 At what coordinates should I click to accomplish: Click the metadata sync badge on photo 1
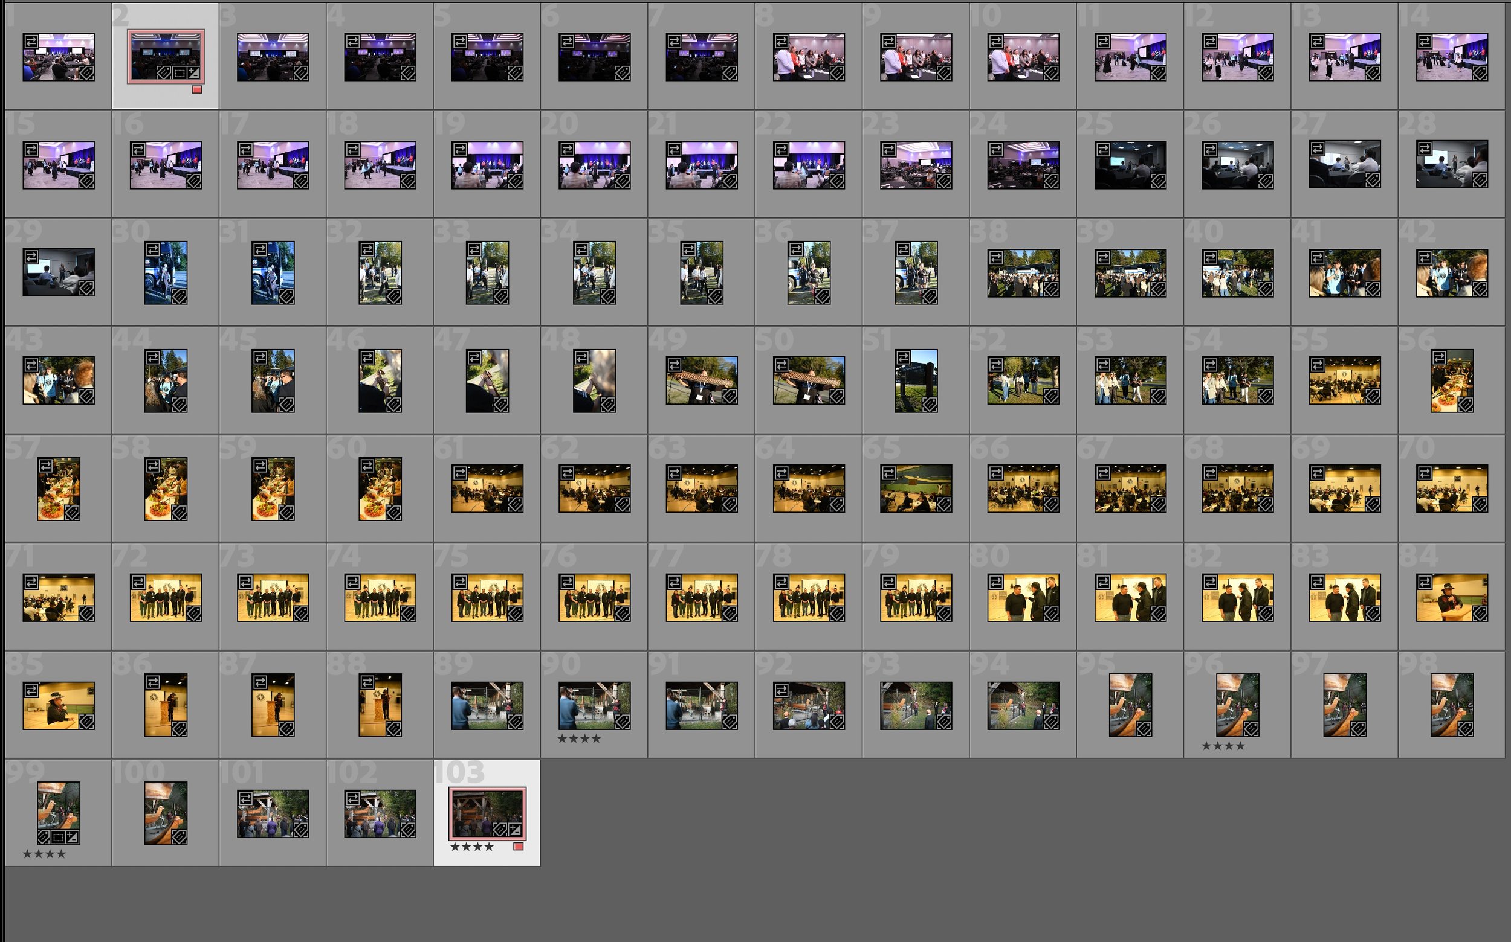[31, 42]
